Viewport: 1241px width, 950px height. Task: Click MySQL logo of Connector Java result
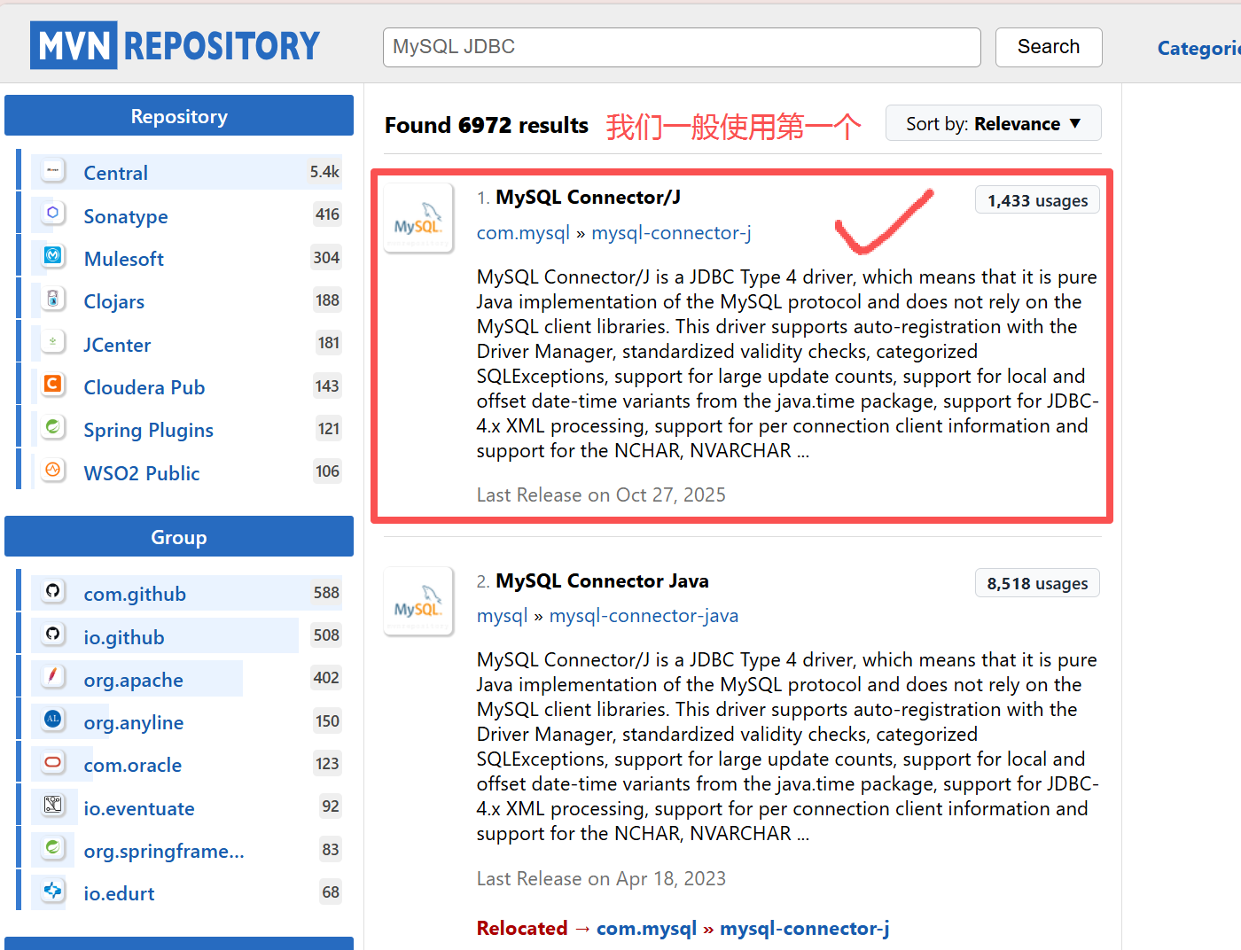click(x=418, y=601)
